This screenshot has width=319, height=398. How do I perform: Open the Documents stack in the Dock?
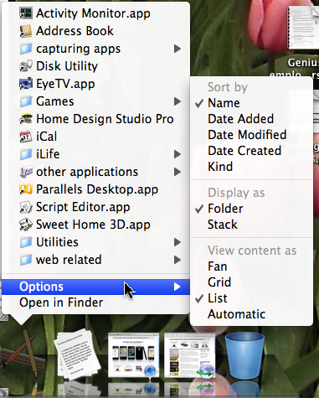77,355
